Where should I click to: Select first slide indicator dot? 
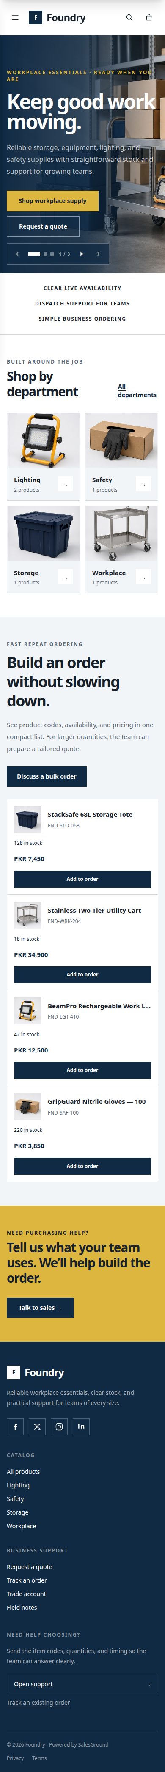34,254
